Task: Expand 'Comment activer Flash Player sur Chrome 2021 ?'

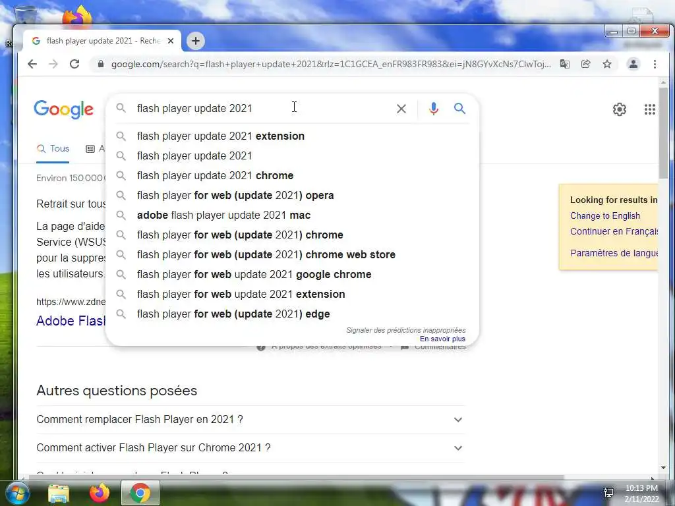Action: [250, 448]
